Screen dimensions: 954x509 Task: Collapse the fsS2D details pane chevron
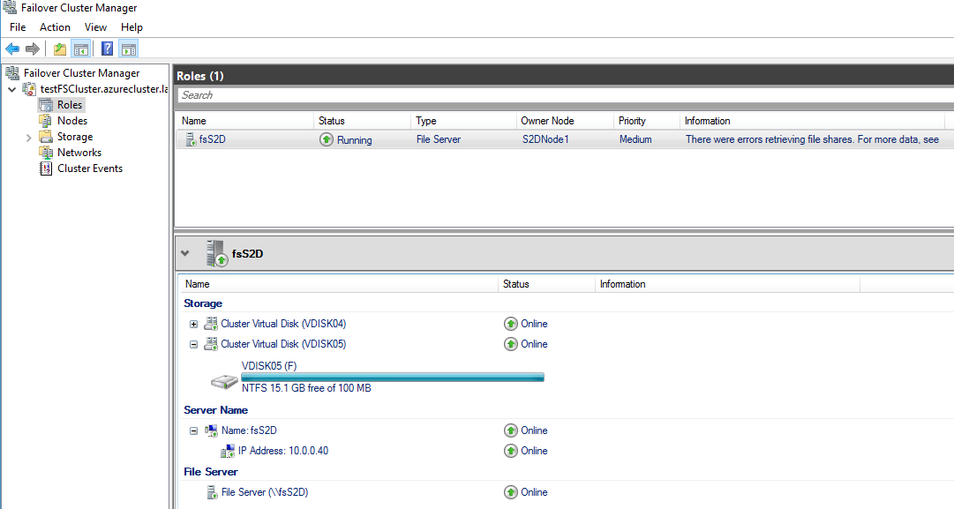184,253
